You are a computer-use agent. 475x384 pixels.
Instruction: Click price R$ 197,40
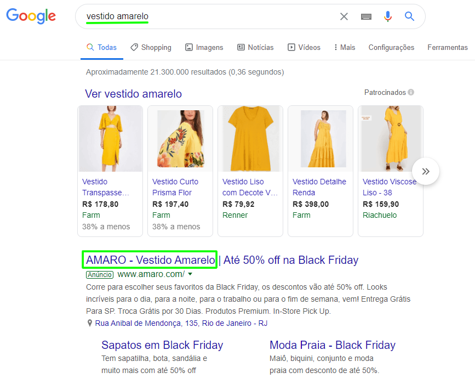click(170, 204)
